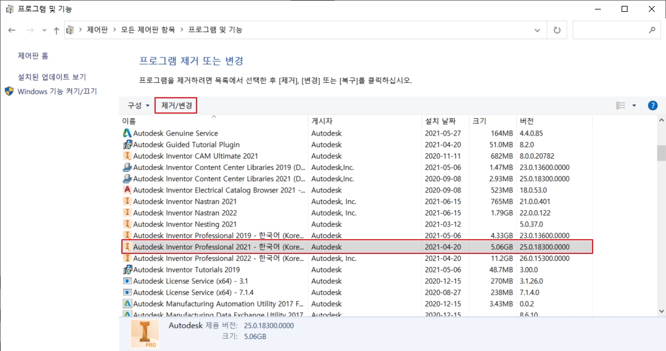The width and height of the screenshot is (666, 351).
Task: Click the 제어판 breadcrumb
Action: point(97,30)
